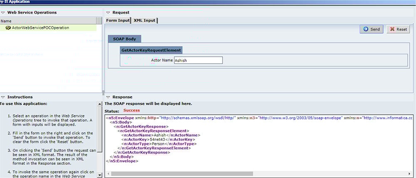This screenshot has width=416, height=178.
Task: Switch to the XML Input tab
Action: (145, 20)
